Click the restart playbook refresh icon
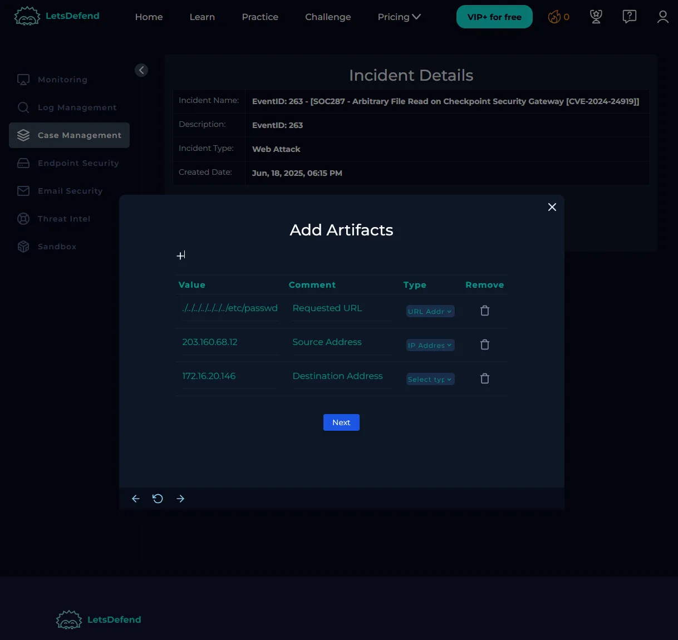Image resolution: width=678 pixels, height=640 pixels. (158, 499)
